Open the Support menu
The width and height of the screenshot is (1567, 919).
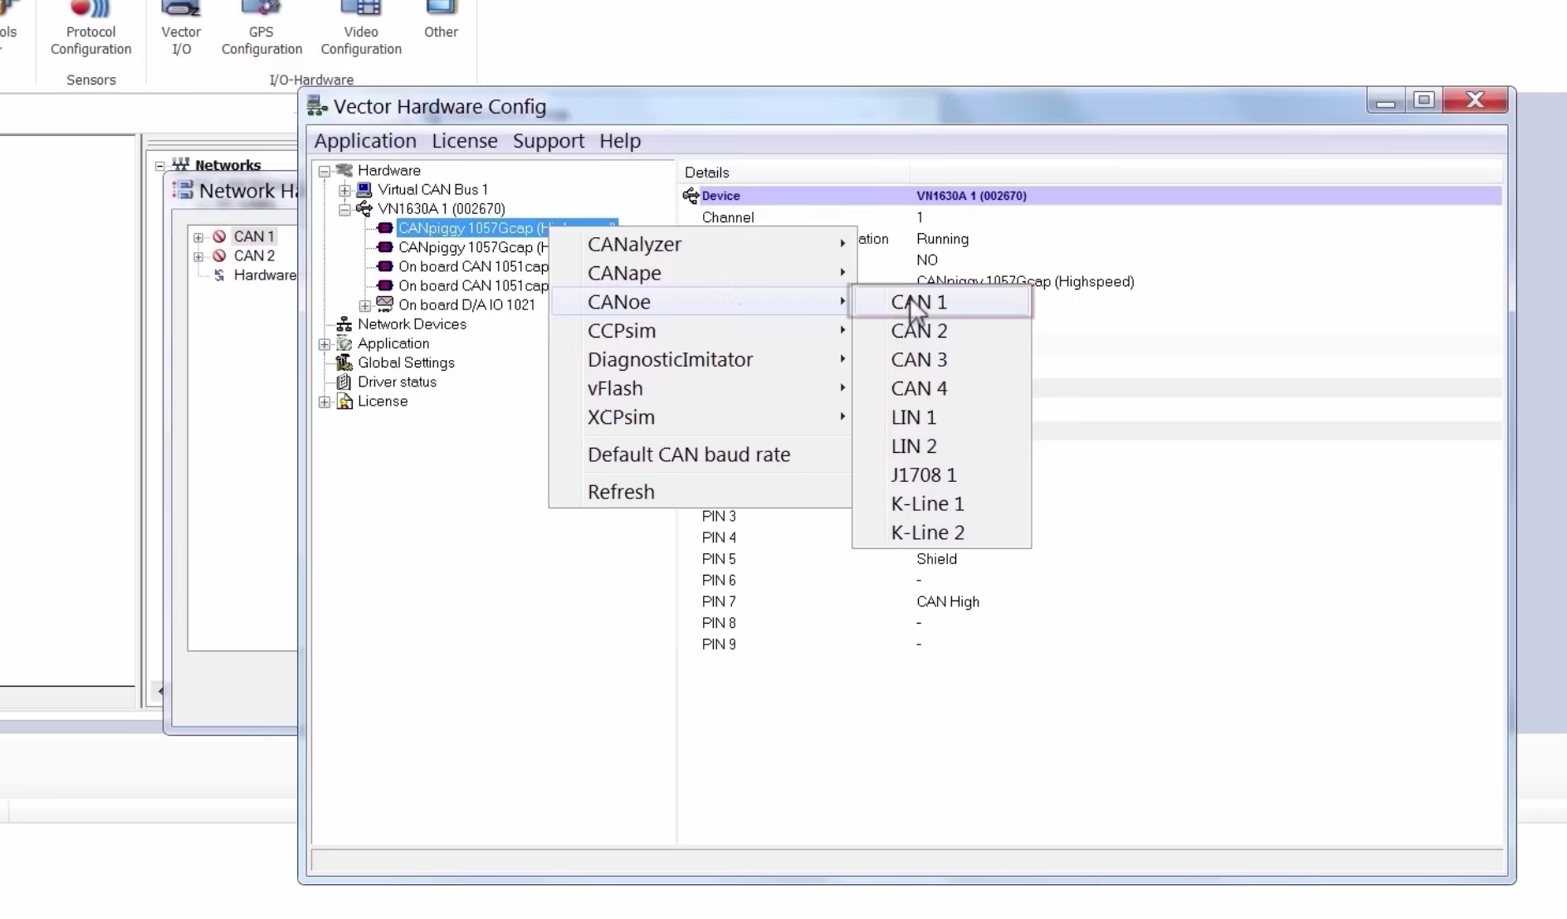click(549, 141)
